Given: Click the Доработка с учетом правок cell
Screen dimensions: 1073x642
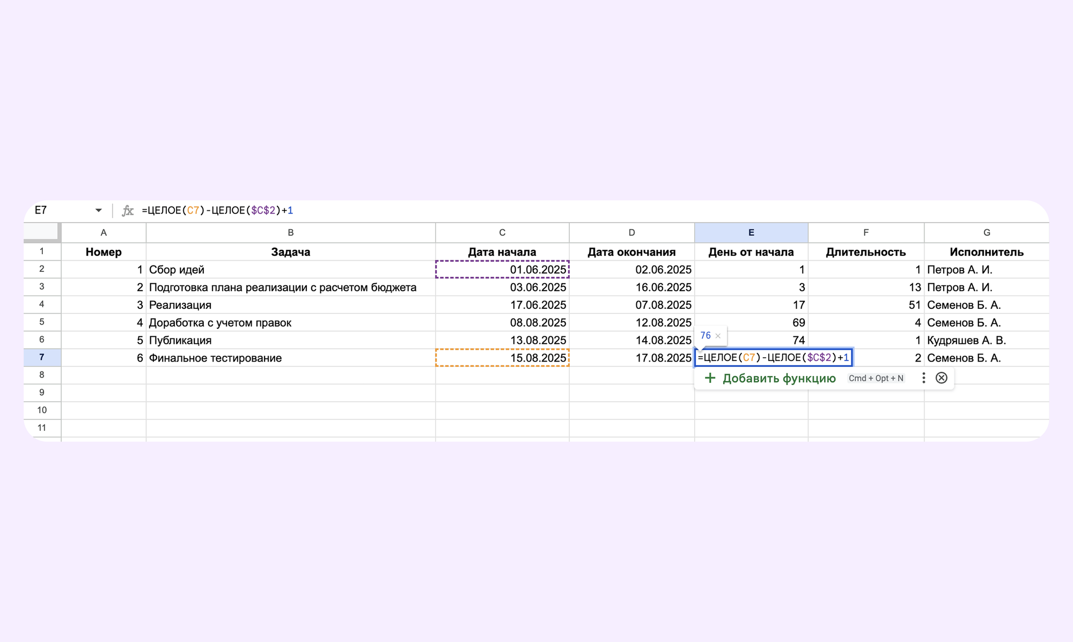Looking at the screenshot, I should pos(291,323).
